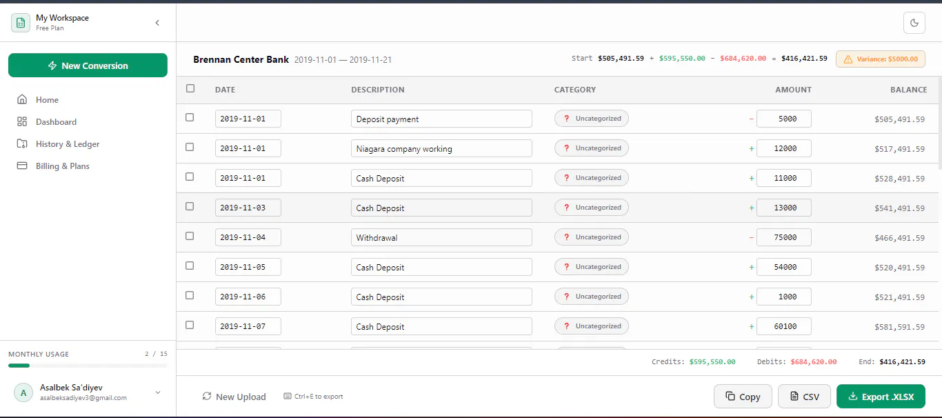Screen dimensions: 942x418
Task: Click the table vertical scrollbar
Action: click(939, 123)
